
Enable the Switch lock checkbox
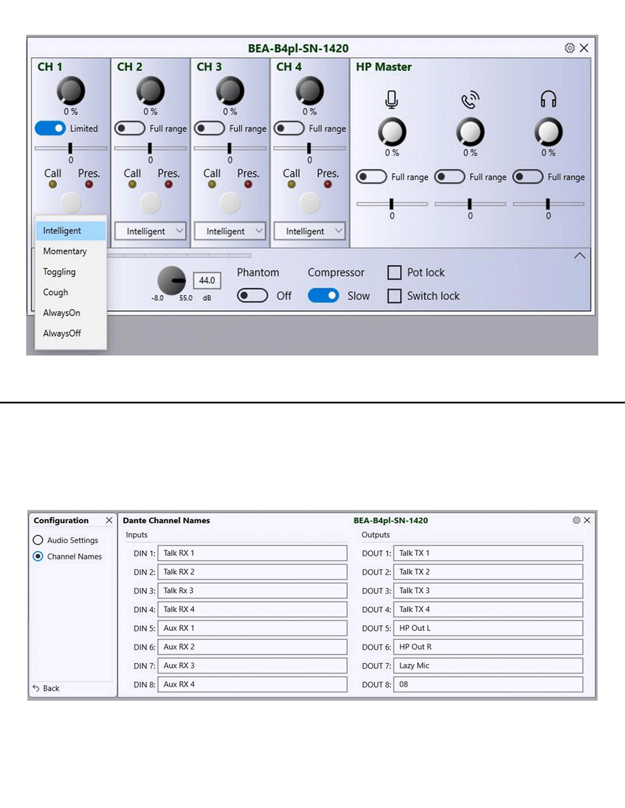394,296
